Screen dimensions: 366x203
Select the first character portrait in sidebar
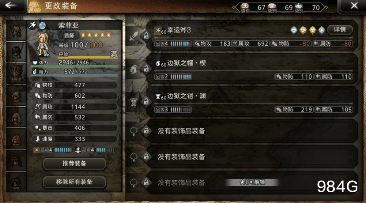pos(16,31)
